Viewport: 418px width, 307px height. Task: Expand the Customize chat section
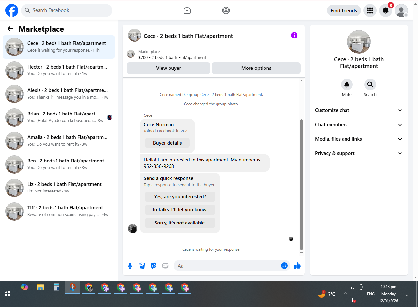pyautogui.click(x=359, y=110)
